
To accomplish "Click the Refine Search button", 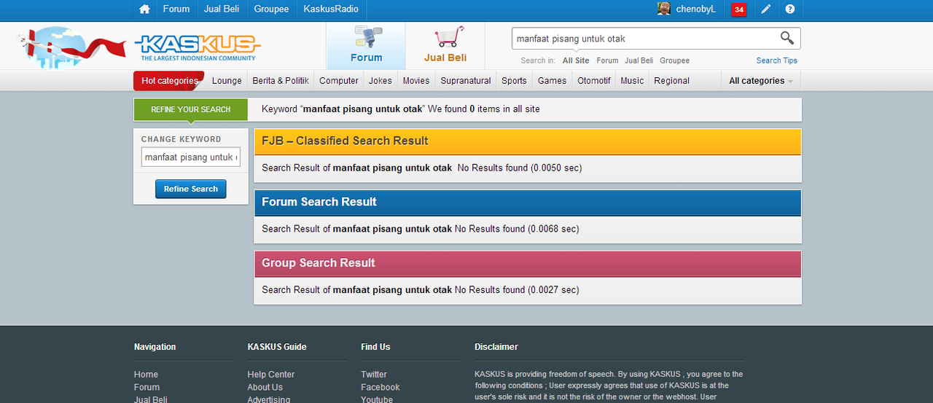I will click(191, 189).
